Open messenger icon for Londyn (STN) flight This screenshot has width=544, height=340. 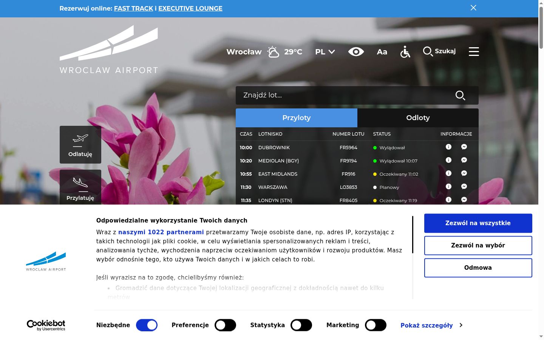464,200
